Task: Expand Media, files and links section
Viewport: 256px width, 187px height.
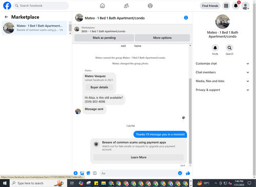Action: (222, 81)
